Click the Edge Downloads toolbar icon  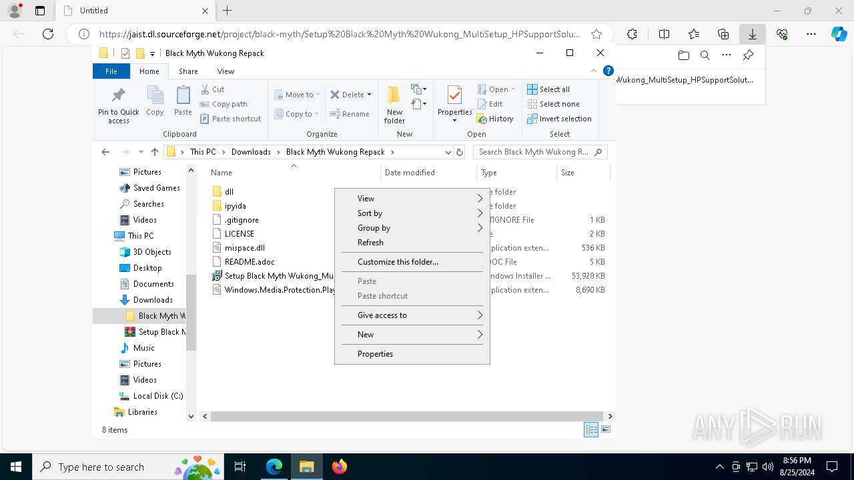click(x=752, y=34)
